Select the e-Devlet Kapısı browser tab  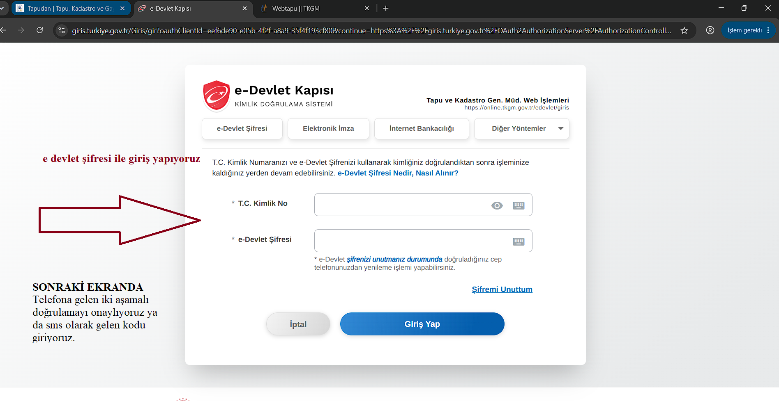click(193, 8)
